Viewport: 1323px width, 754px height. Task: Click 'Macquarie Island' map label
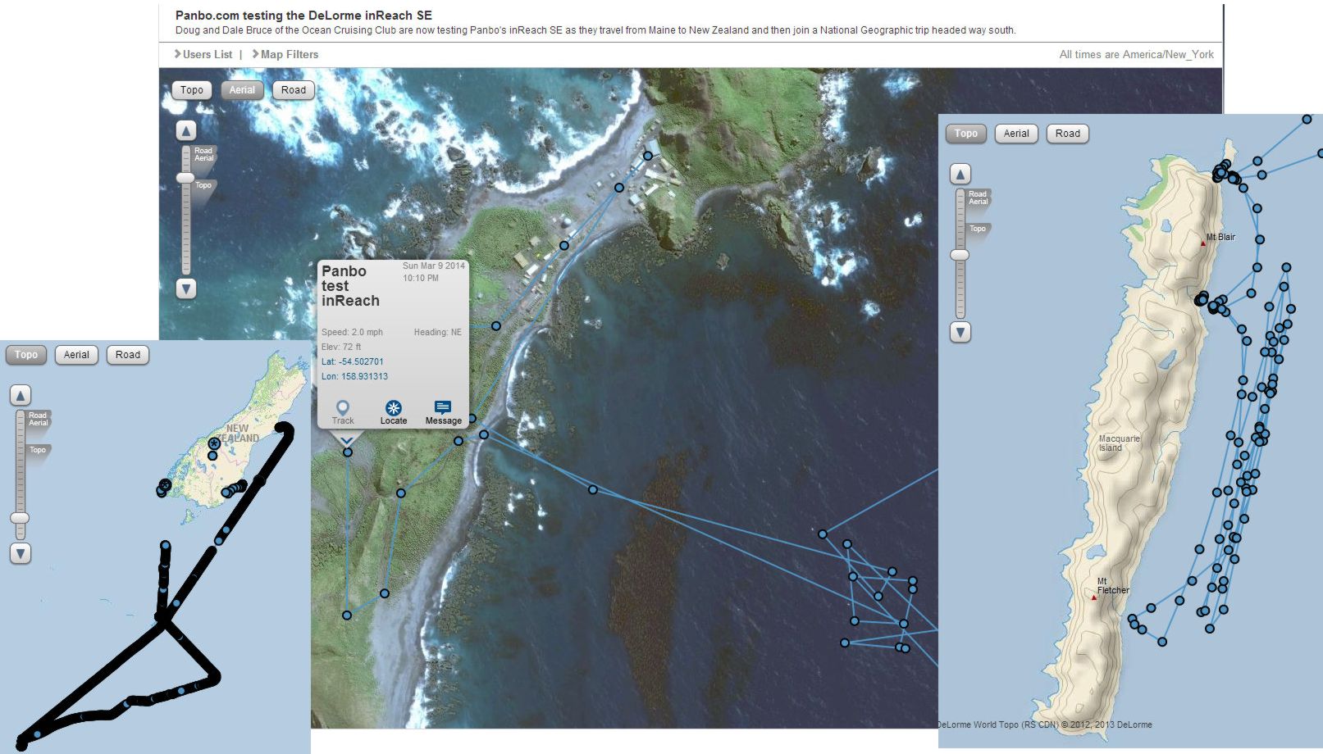[x=1119, y=443]
